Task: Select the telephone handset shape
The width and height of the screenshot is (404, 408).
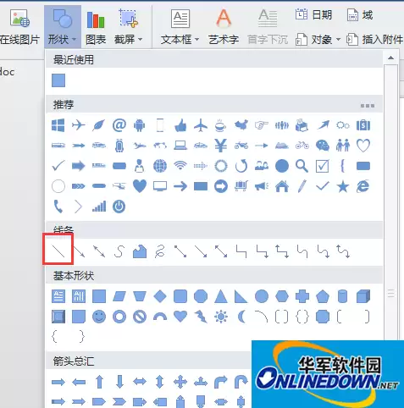Action: pos(58,207)
